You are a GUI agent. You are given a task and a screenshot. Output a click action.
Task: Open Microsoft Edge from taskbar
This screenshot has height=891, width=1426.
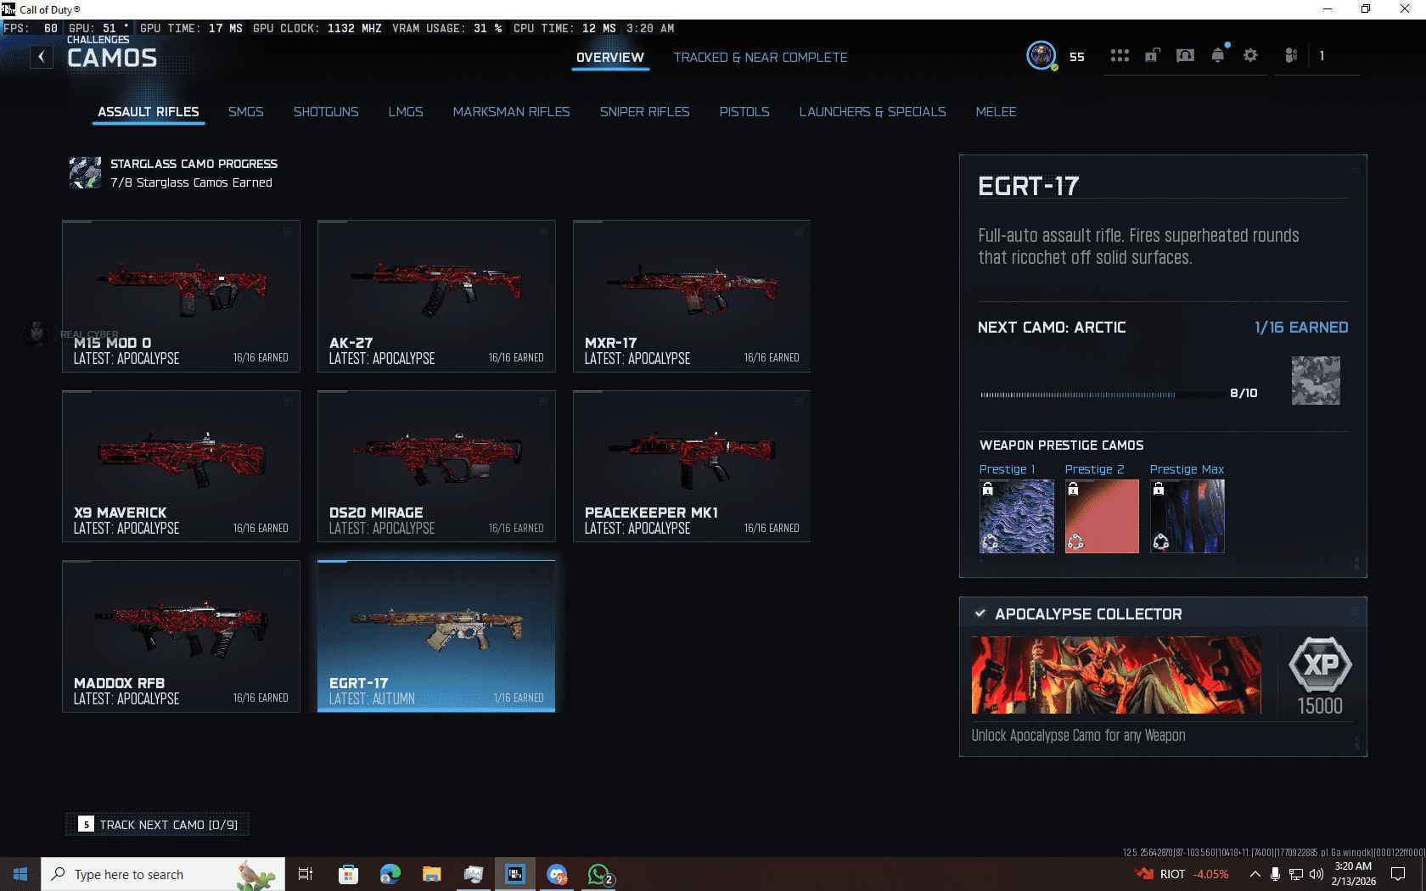[390, 874]
